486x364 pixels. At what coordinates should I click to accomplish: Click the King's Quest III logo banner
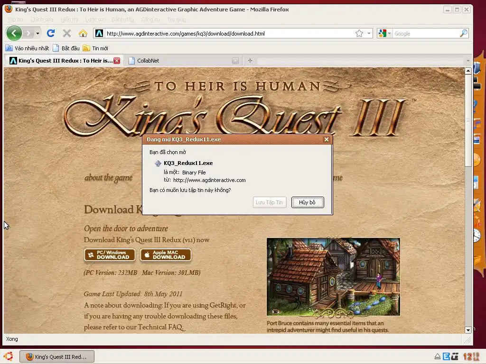pos(235,109)
